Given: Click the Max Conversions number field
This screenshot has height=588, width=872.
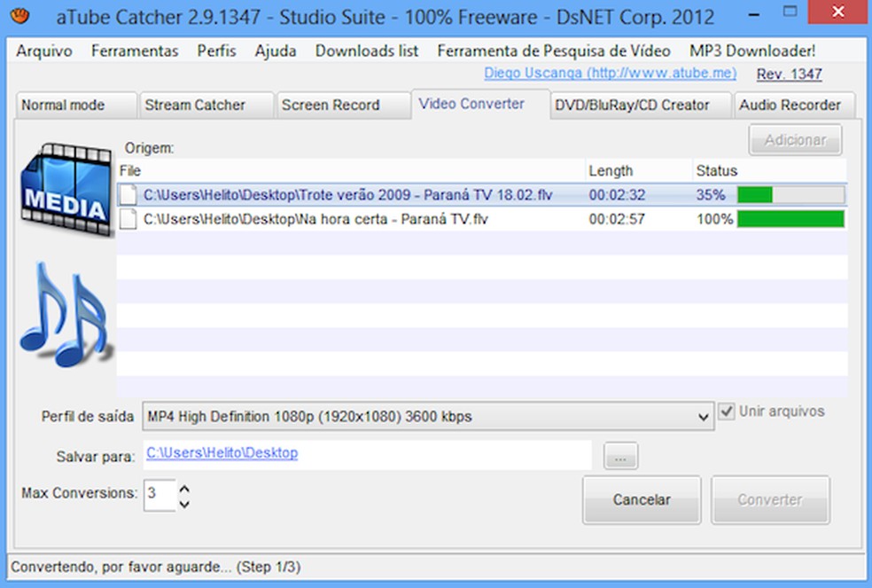Looking at the screenshot, I should click(160, 495).
